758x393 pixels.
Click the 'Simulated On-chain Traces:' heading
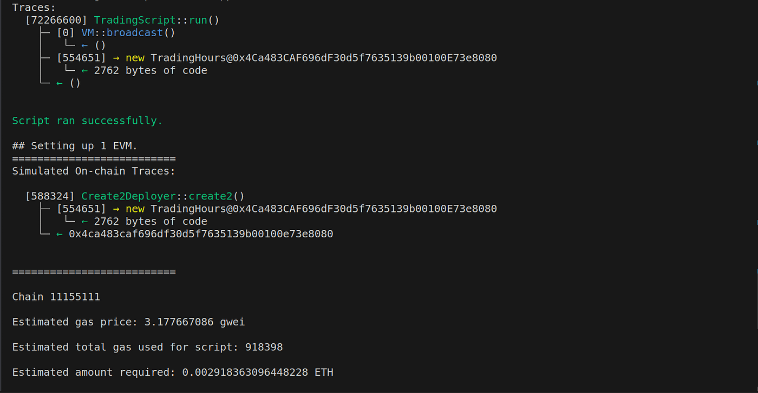pos(94,171)
